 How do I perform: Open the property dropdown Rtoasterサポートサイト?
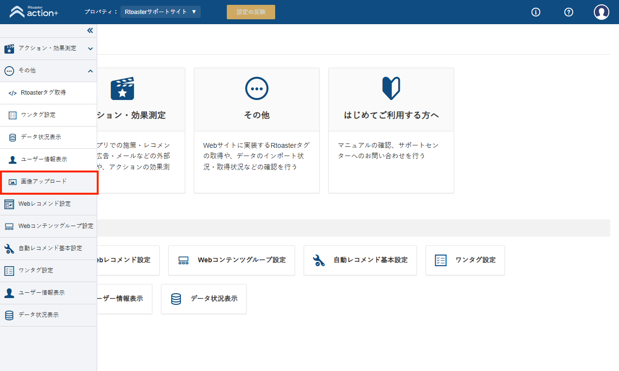click(x=161, y=12)
